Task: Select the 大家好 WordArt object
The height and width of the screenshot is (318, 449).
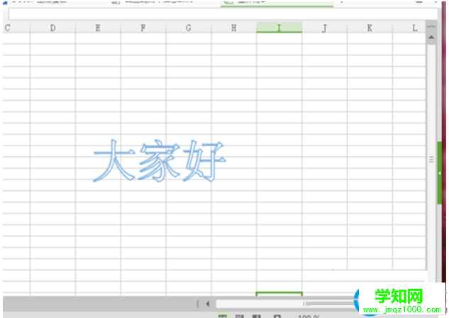Action: (159, 160)
